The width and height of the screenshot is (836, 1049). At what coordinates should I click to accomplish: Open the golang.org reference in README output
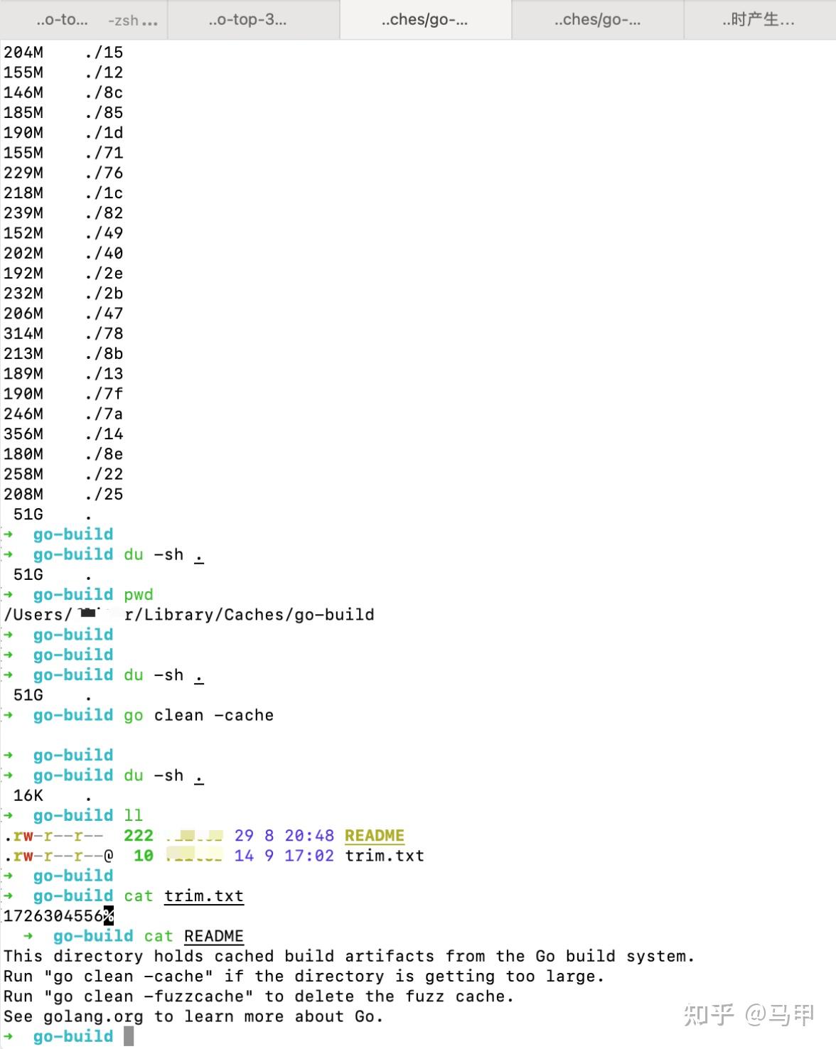(93, 1017)
